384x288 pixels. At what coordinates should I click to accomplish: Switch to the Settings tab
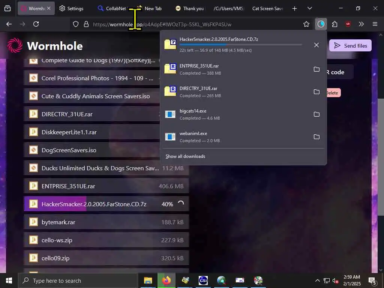click(x=72, y=9)
